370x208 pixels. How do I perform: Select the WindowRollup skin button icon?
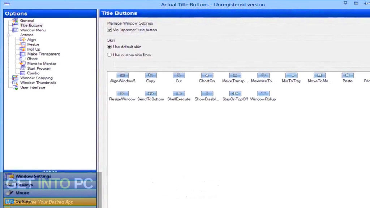point(263,94)
